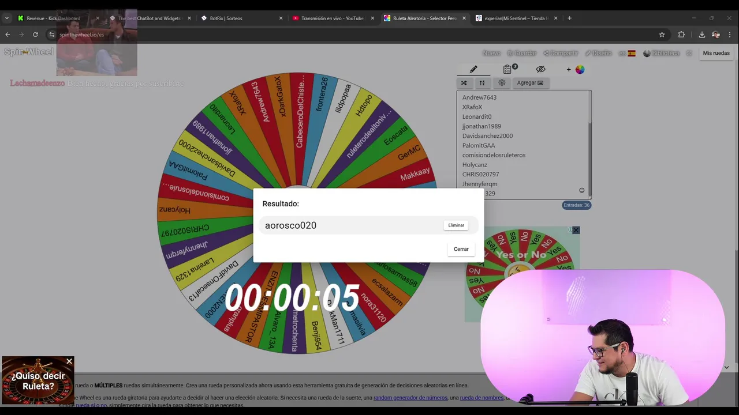Close the Yes or No ad
The width and height of the screenshot is (739, 415).
(x=576, y=230)
